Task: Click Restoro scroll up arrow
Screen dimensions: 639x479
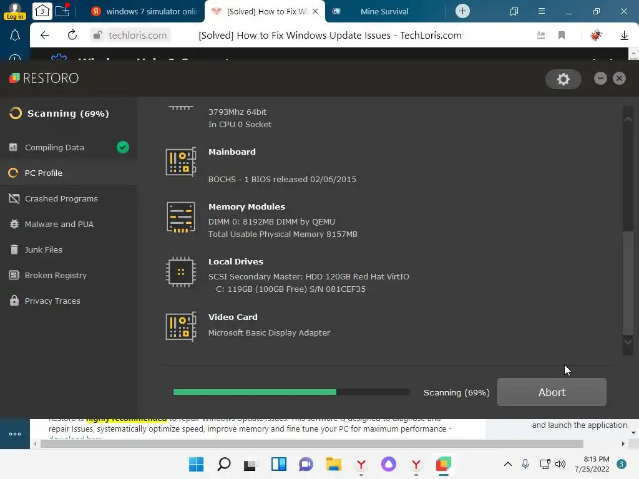Action: pos(628,119)
